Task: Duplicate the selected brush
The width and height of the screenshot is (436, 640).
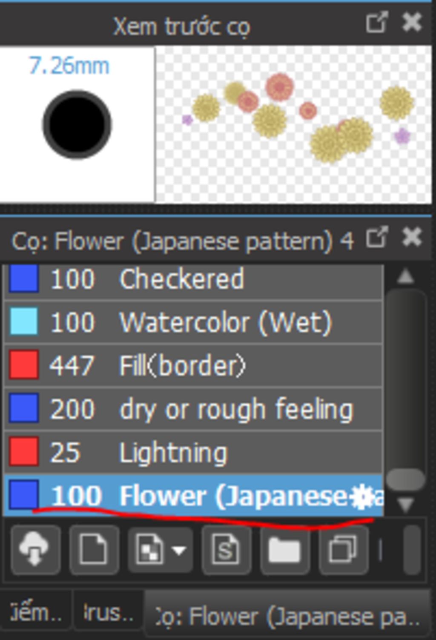Action: [x=343, y=550]
